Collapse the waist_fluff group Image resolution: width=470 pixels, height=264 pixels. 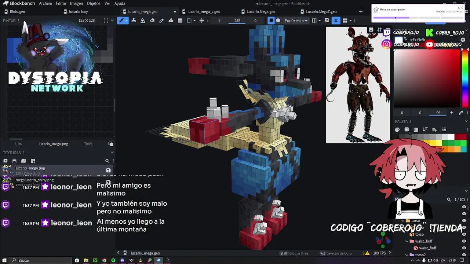coord(407,241)
